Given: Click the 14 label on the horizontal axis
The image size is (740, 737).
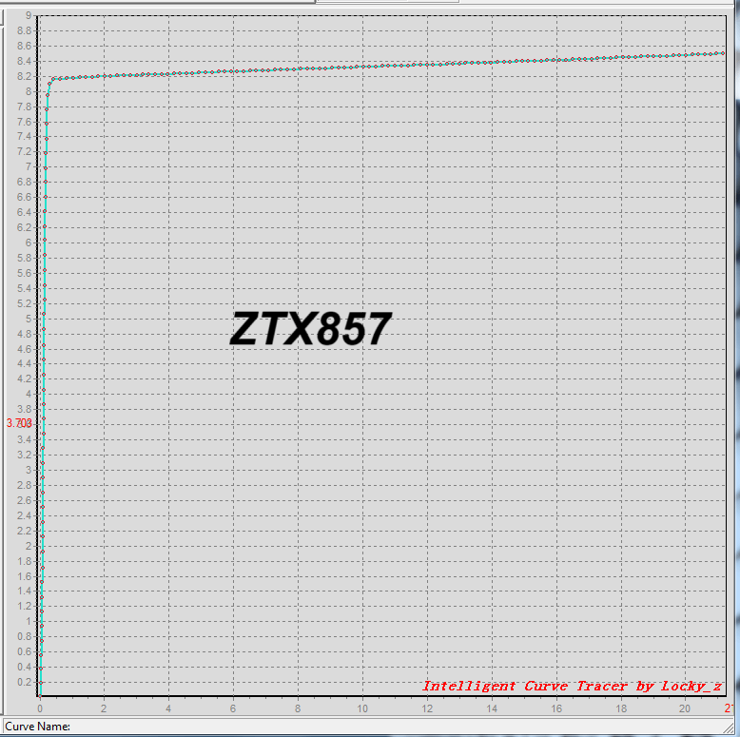Looking at the screenshot, I should click(492, 708).
